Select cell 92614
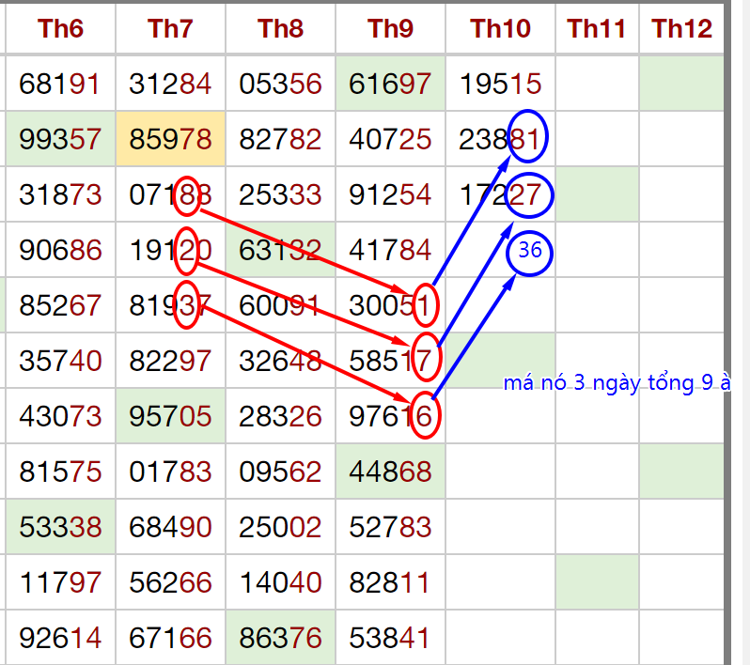Viewport: 750px width, 665px height. (x=60, y=637)
